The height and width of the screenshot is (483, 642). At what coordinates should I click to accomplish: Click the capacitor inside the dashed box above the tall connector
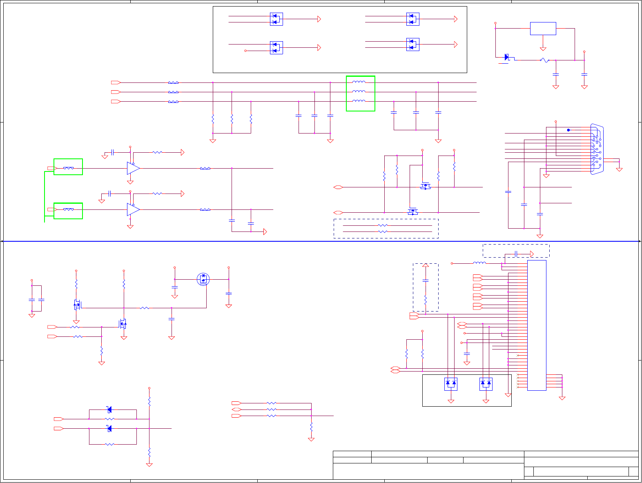(517, 254)
